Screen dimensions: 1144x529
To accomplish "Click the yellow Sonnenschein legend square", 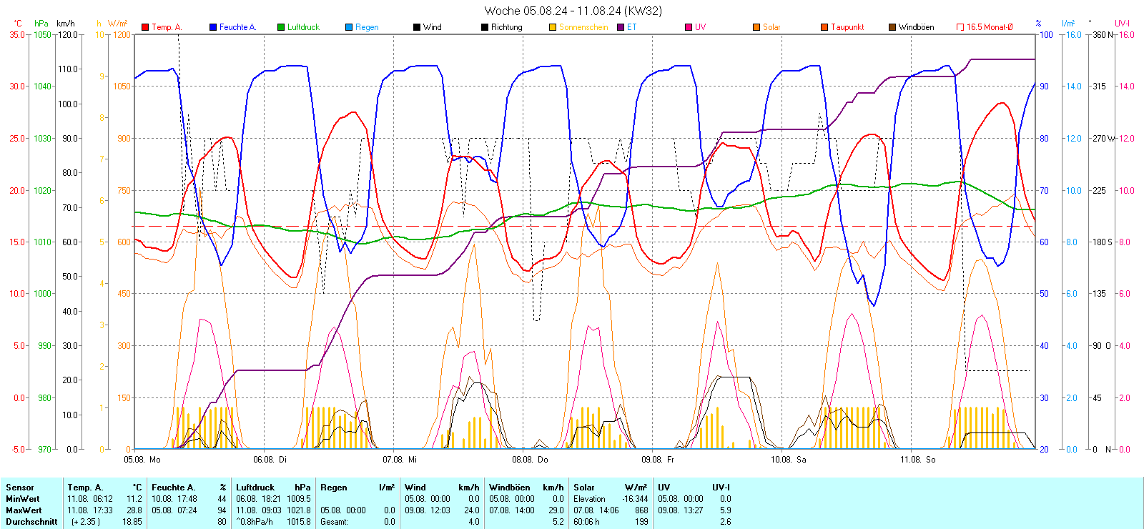I will (553, 27).
